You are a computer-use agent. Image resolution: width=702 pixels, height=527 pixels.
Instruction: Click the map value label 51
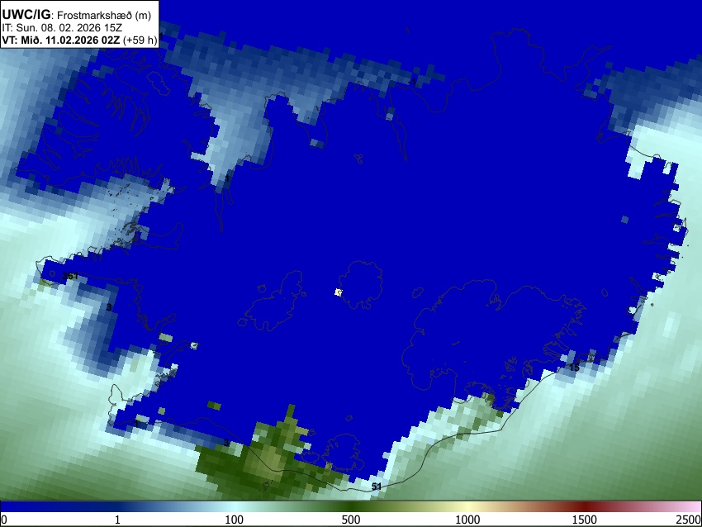pos(377,487)
